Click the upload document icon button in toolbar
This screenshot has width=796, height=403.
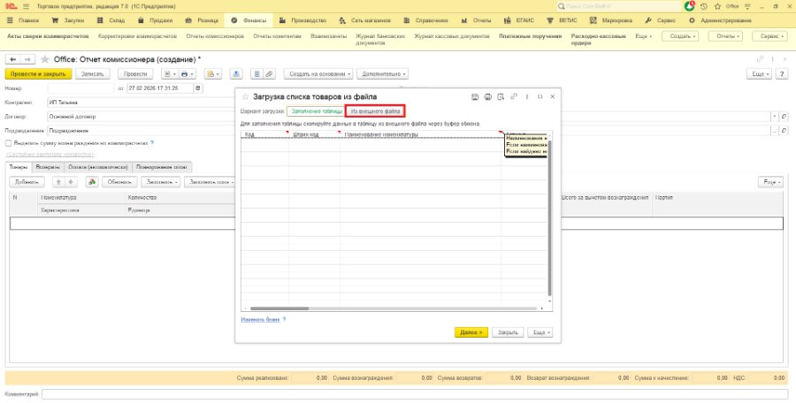[235, 73]
